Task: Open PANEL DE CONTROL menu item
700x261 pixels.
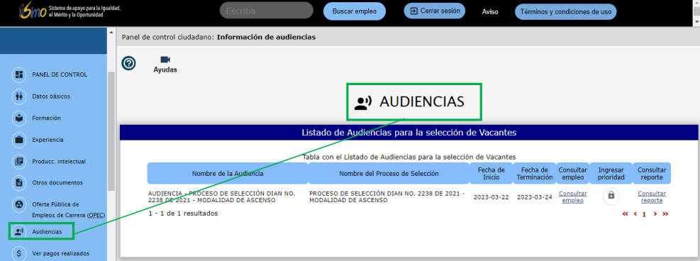Action: coord(60,74)
